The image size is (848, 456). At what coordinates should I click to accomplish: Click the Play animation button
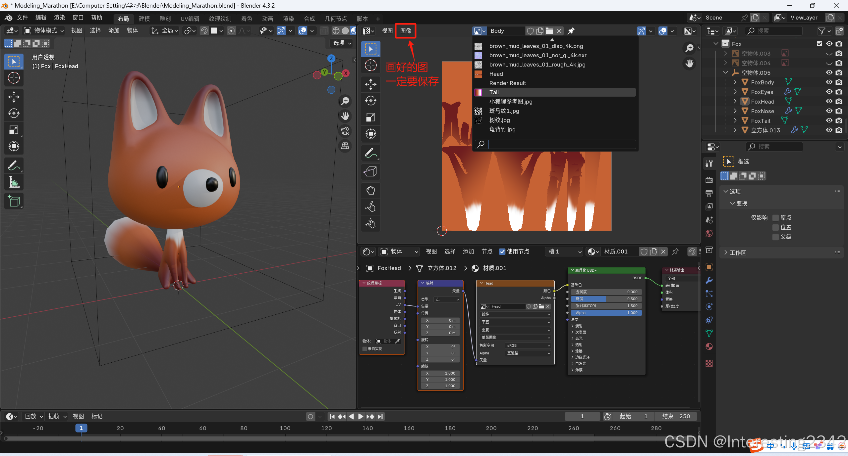point(361,417)
